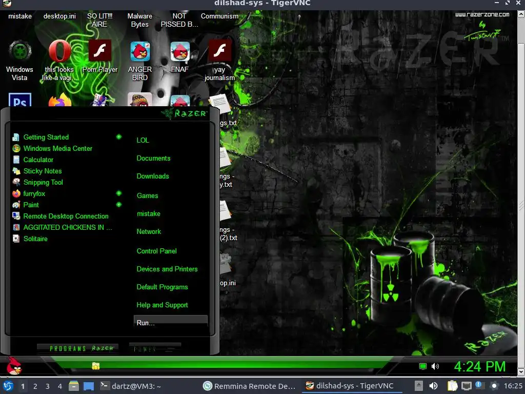
Task: Click the host network monitor tray icon
Action: click(467, 386)
